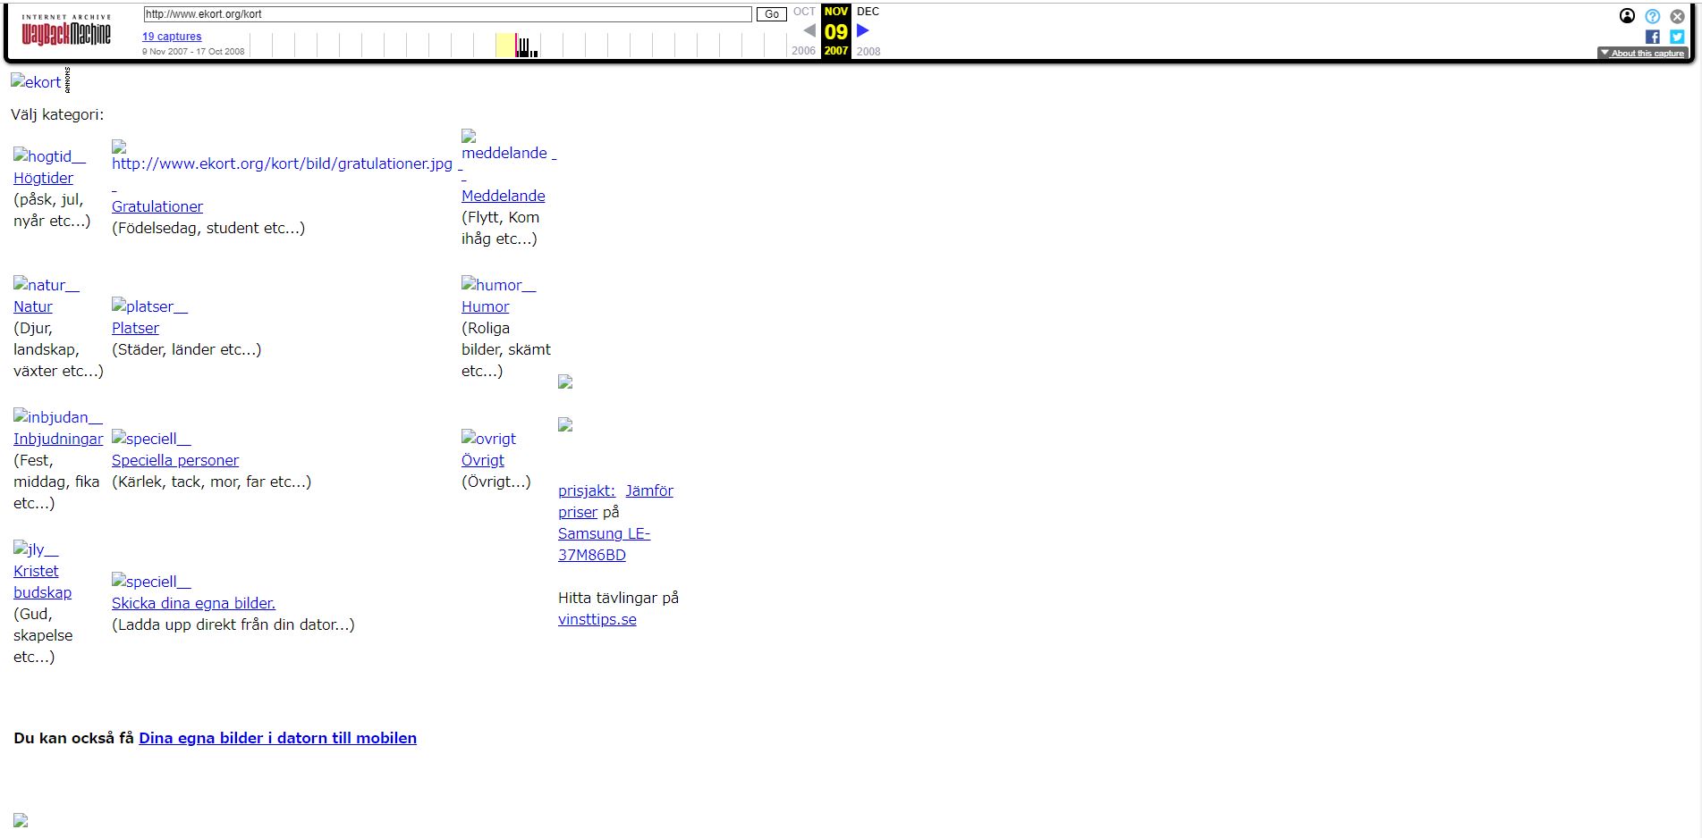Click the broken humor image
The height and width of the screenshot is (838, 1702).
pyautogui.click(x=498, y=285)
